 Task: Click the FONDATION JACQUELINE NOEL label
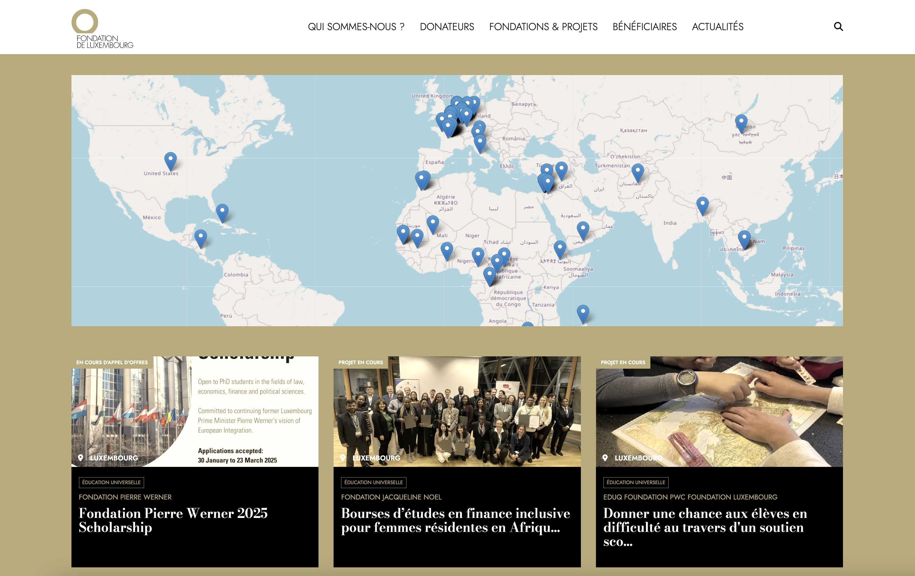point(391,497)
